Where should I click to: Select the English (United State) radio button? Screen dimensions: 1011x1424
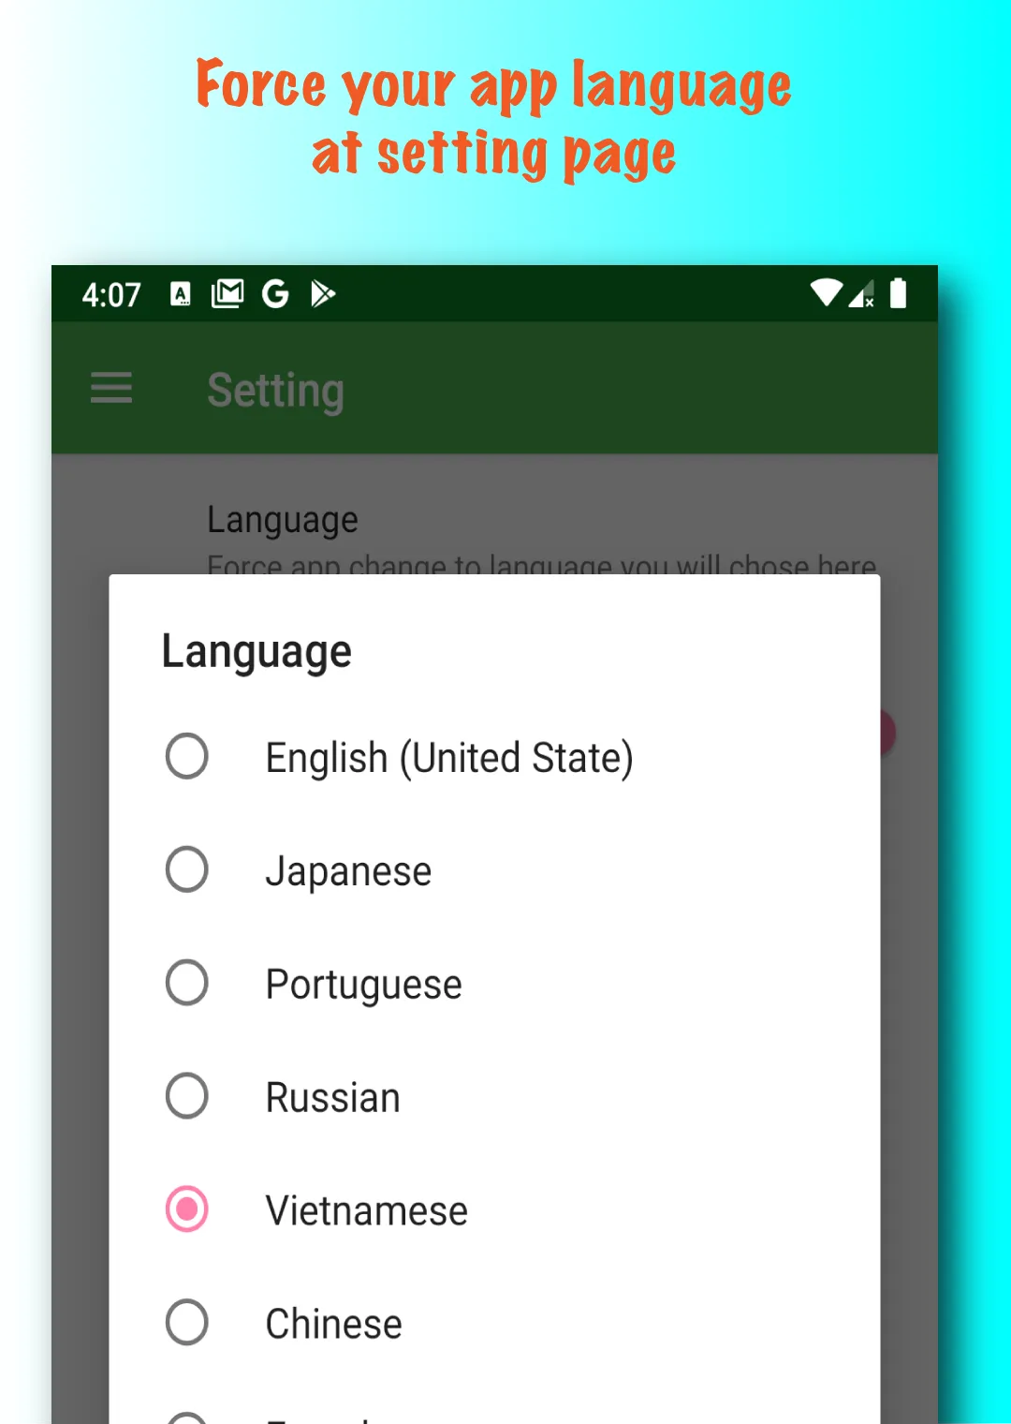coord(187,756)
